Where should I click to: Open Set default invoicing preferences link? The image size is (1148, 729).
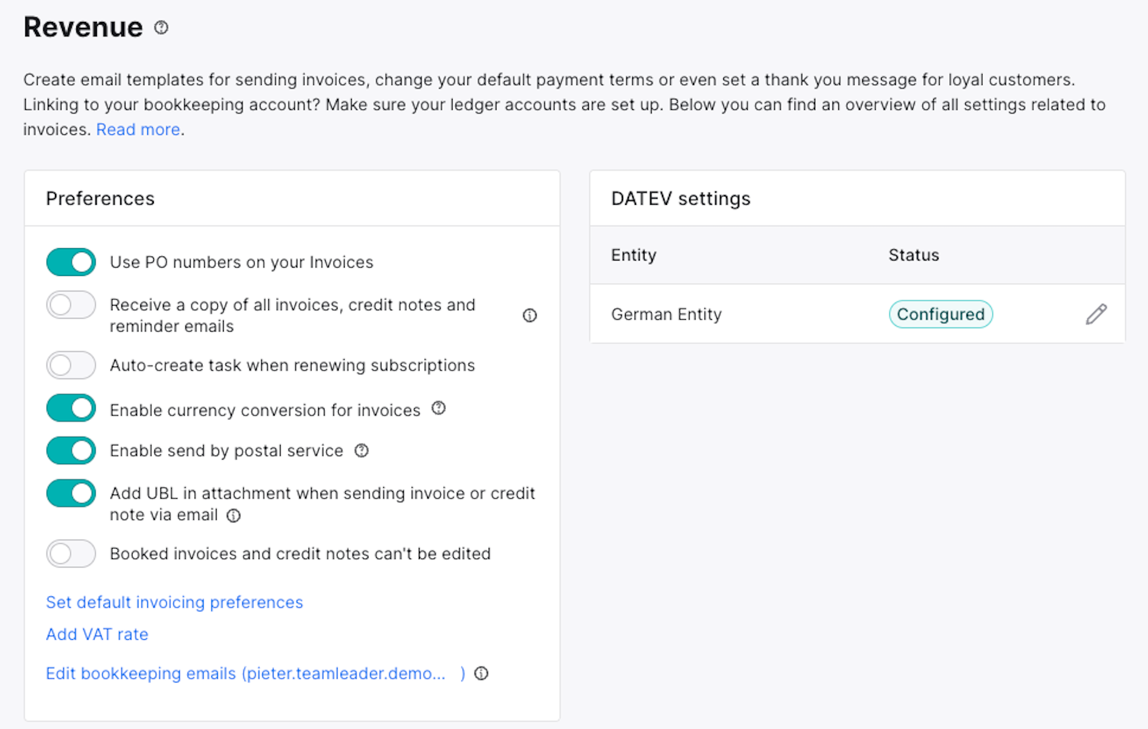pyautogui.click(x=175, y=602)
